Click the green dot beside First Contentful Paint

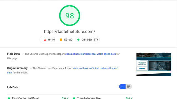coord(9,98)
